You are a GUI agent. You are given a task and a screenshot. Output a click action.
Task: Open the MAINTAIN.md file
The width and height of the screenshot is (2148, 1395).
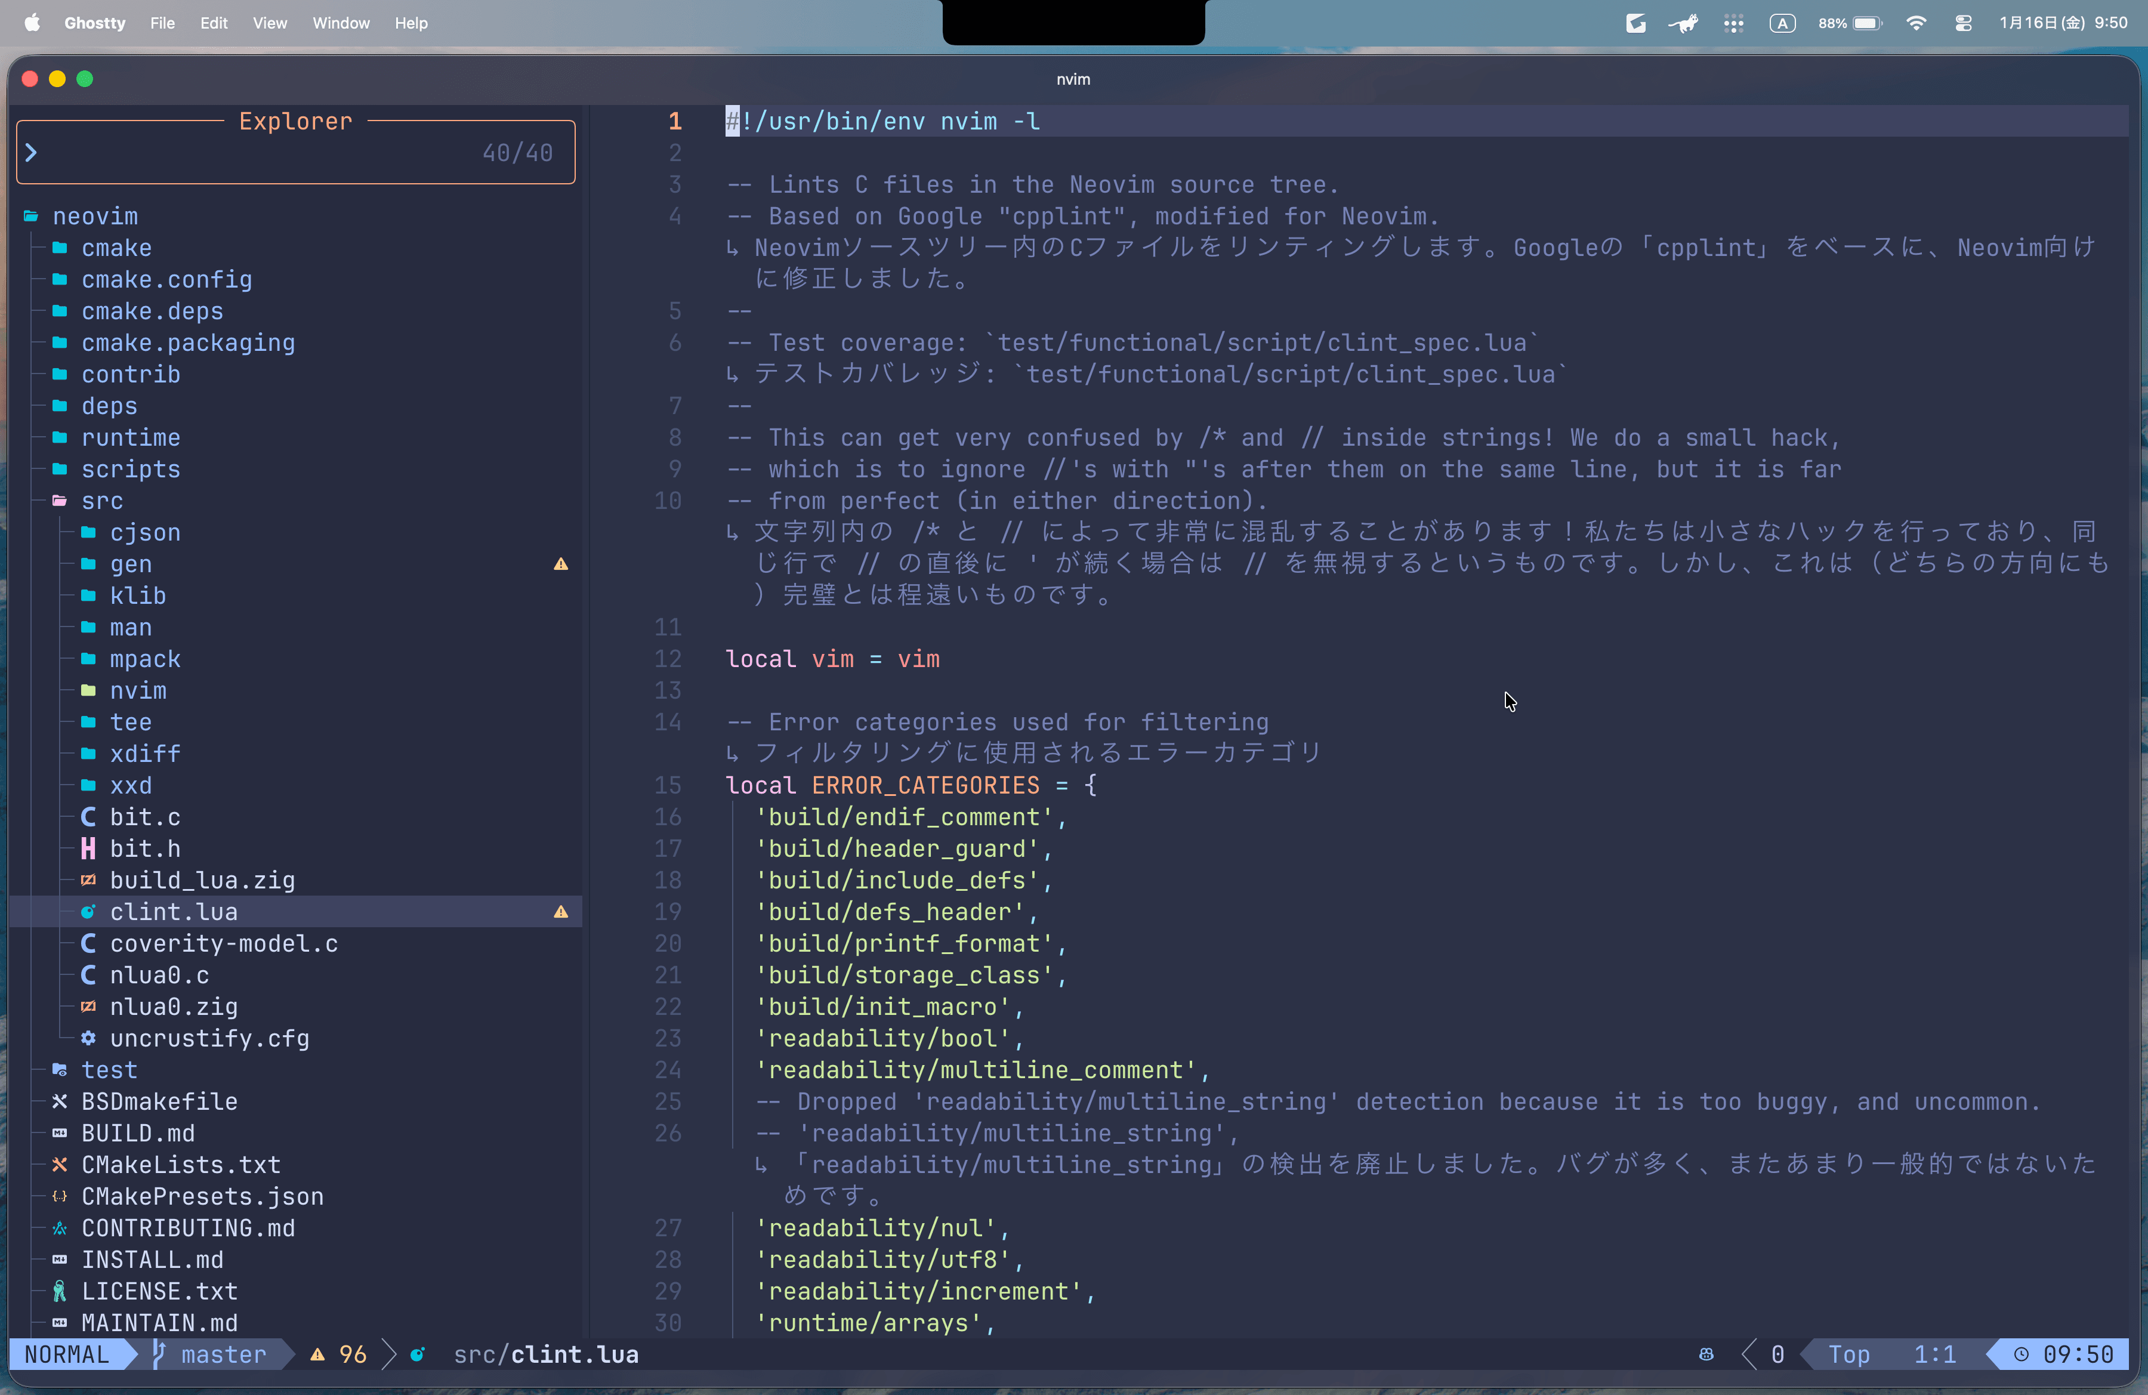[160, 1322]
